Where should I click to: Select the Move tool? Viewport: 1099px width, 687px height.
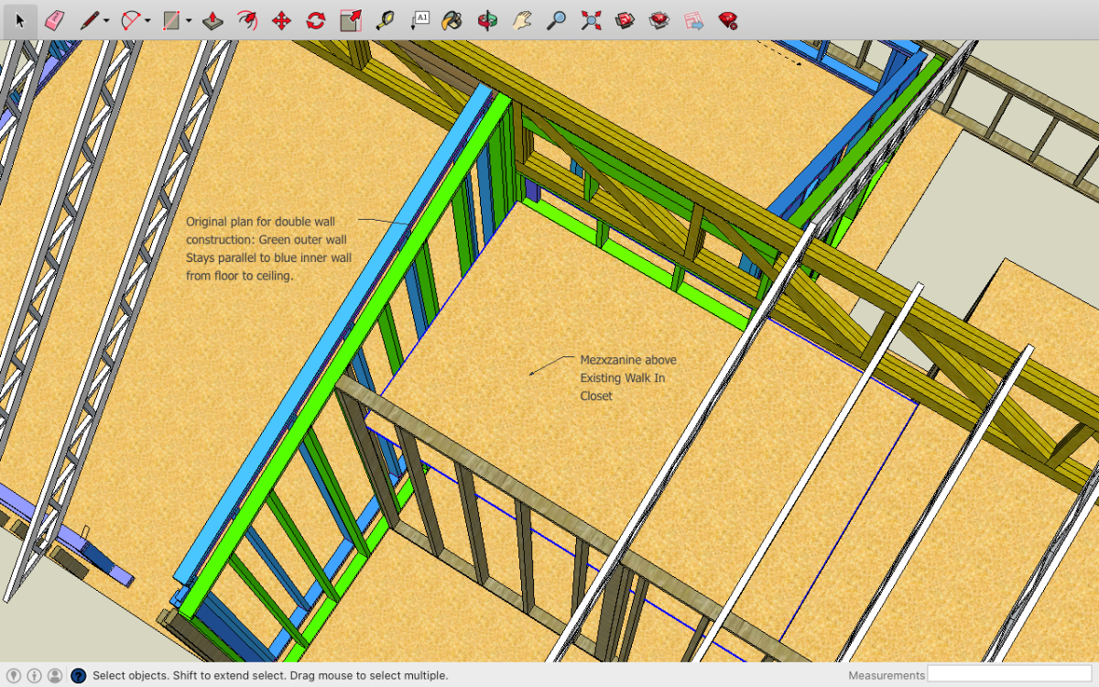point(282,20)
